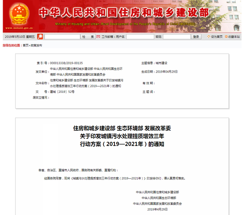
Task: Click the bookmark-this-site icon
Action: (226, 37)
